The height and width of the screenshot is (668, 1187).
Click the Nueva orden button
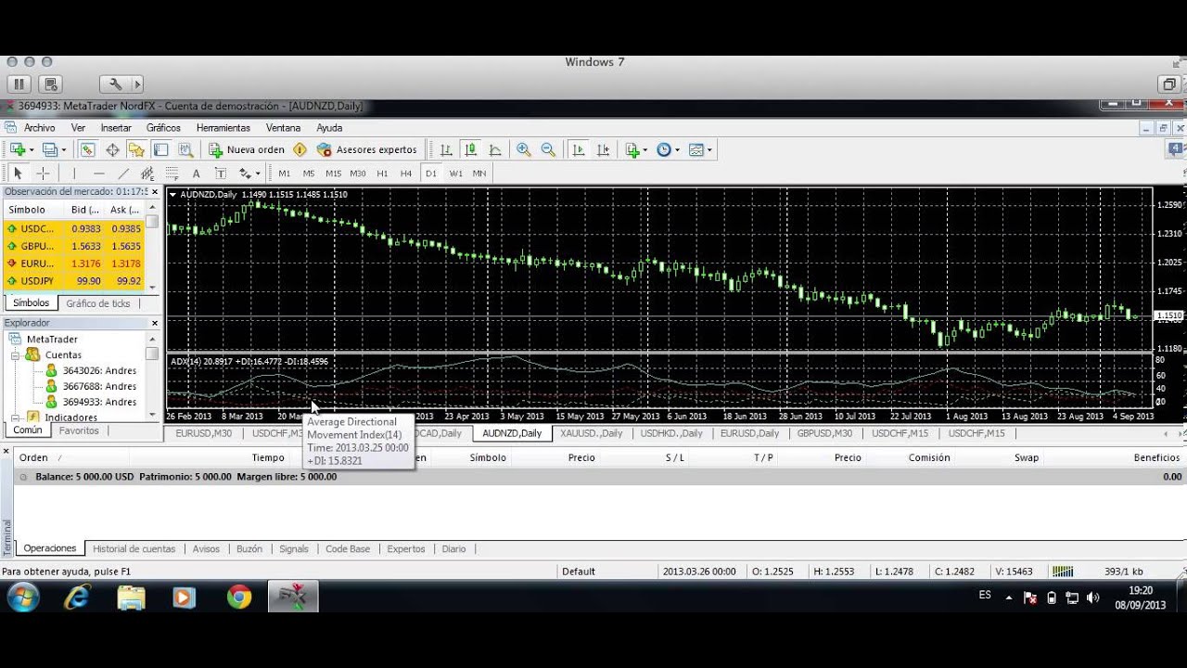[x=247, y=149]
